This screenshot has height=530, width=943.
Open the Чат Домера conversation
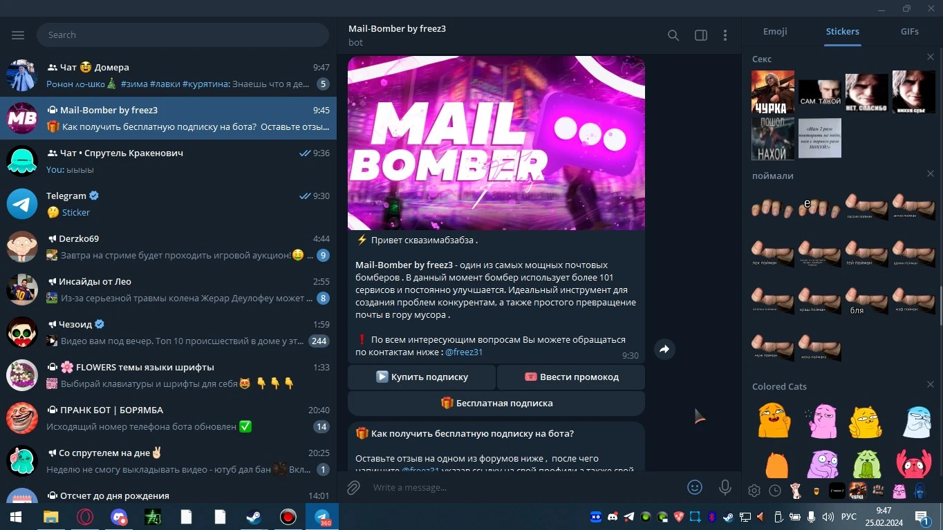coord(168,75)
